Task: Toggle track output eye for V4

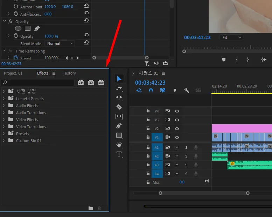Action: [x=177, y=111]
